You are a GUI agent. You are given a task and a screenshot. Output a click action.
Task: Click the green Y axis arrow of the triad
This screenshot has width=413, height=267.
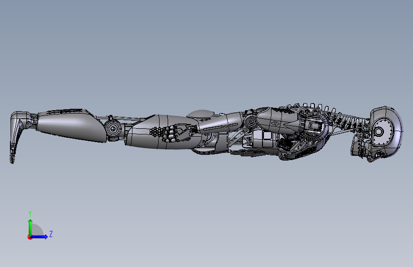click(x=30, y=227)
